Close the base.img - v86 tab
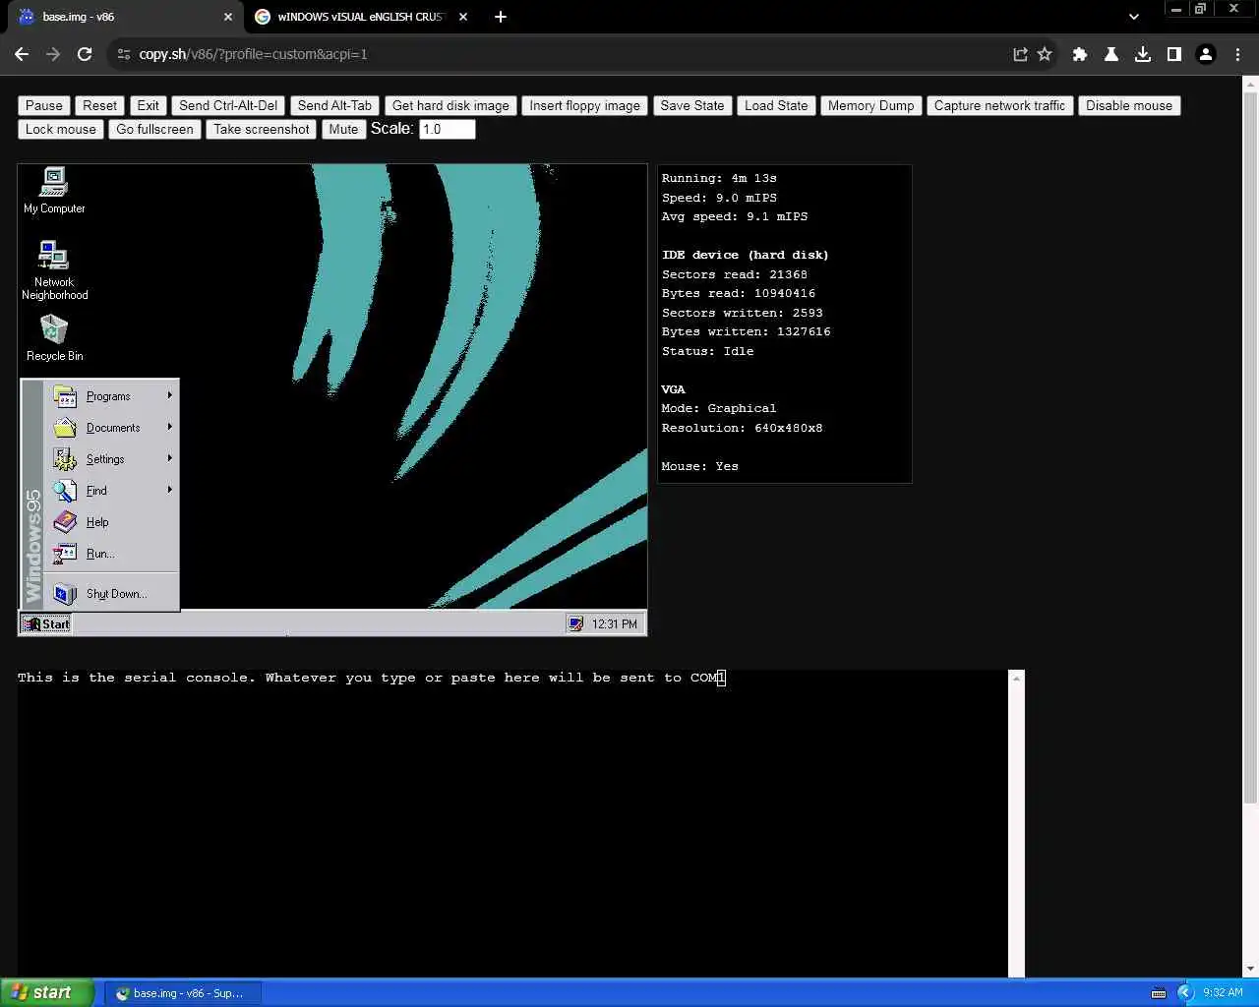This screenshot has height=1007, width=1259. click(x=228, y=17)
